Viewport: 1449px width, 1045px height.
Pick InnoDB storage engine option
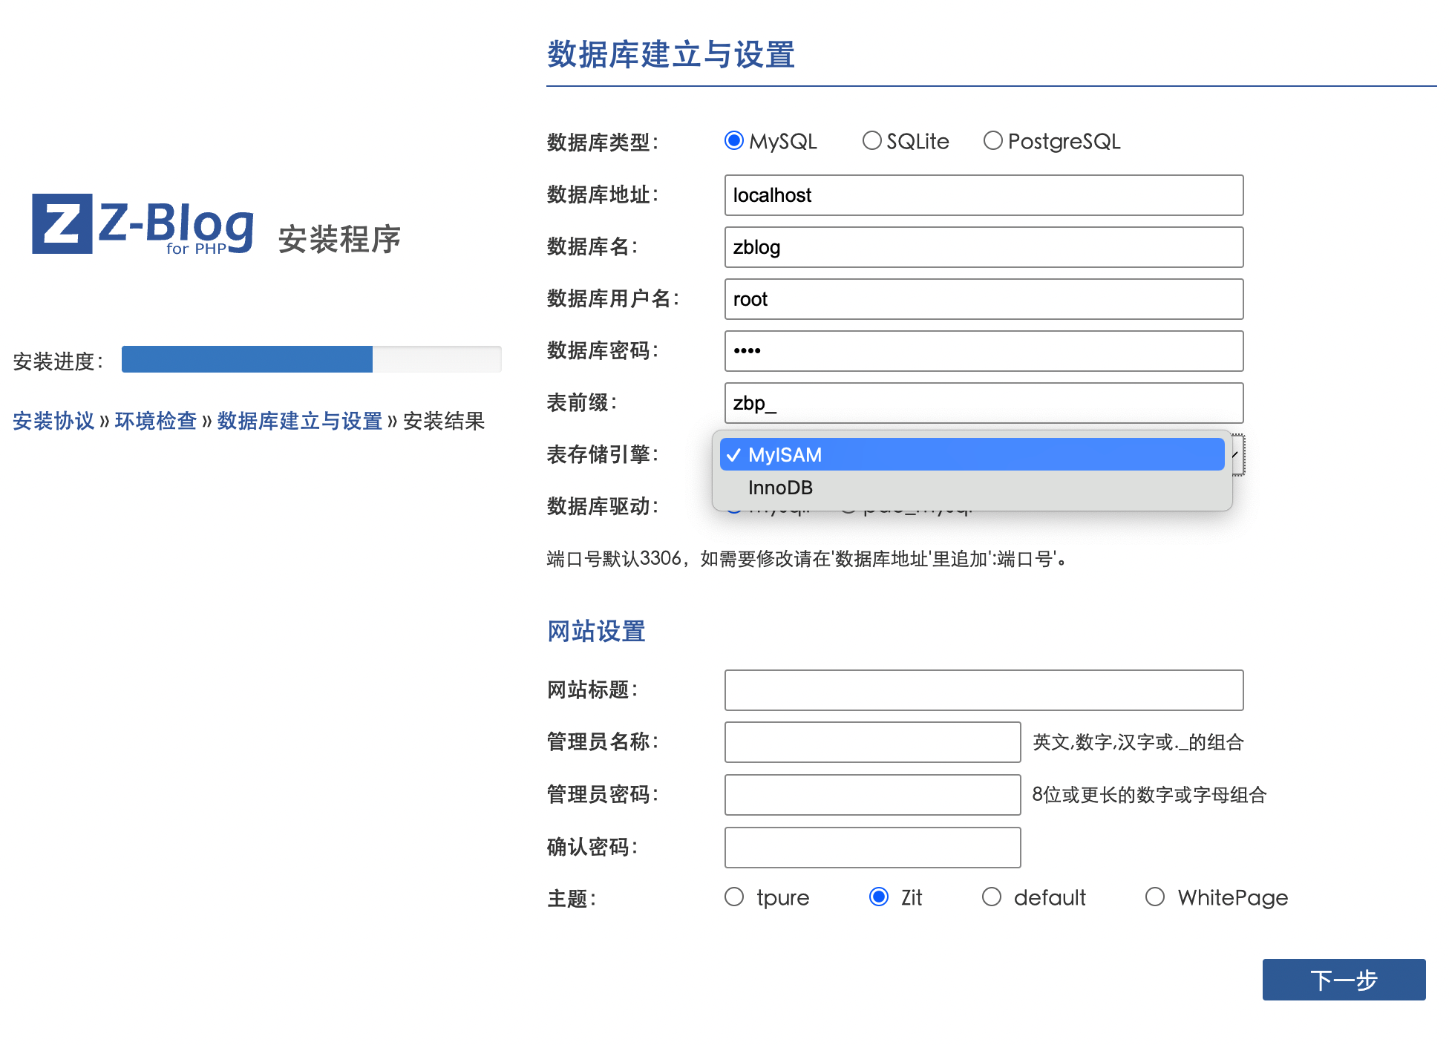972,488
